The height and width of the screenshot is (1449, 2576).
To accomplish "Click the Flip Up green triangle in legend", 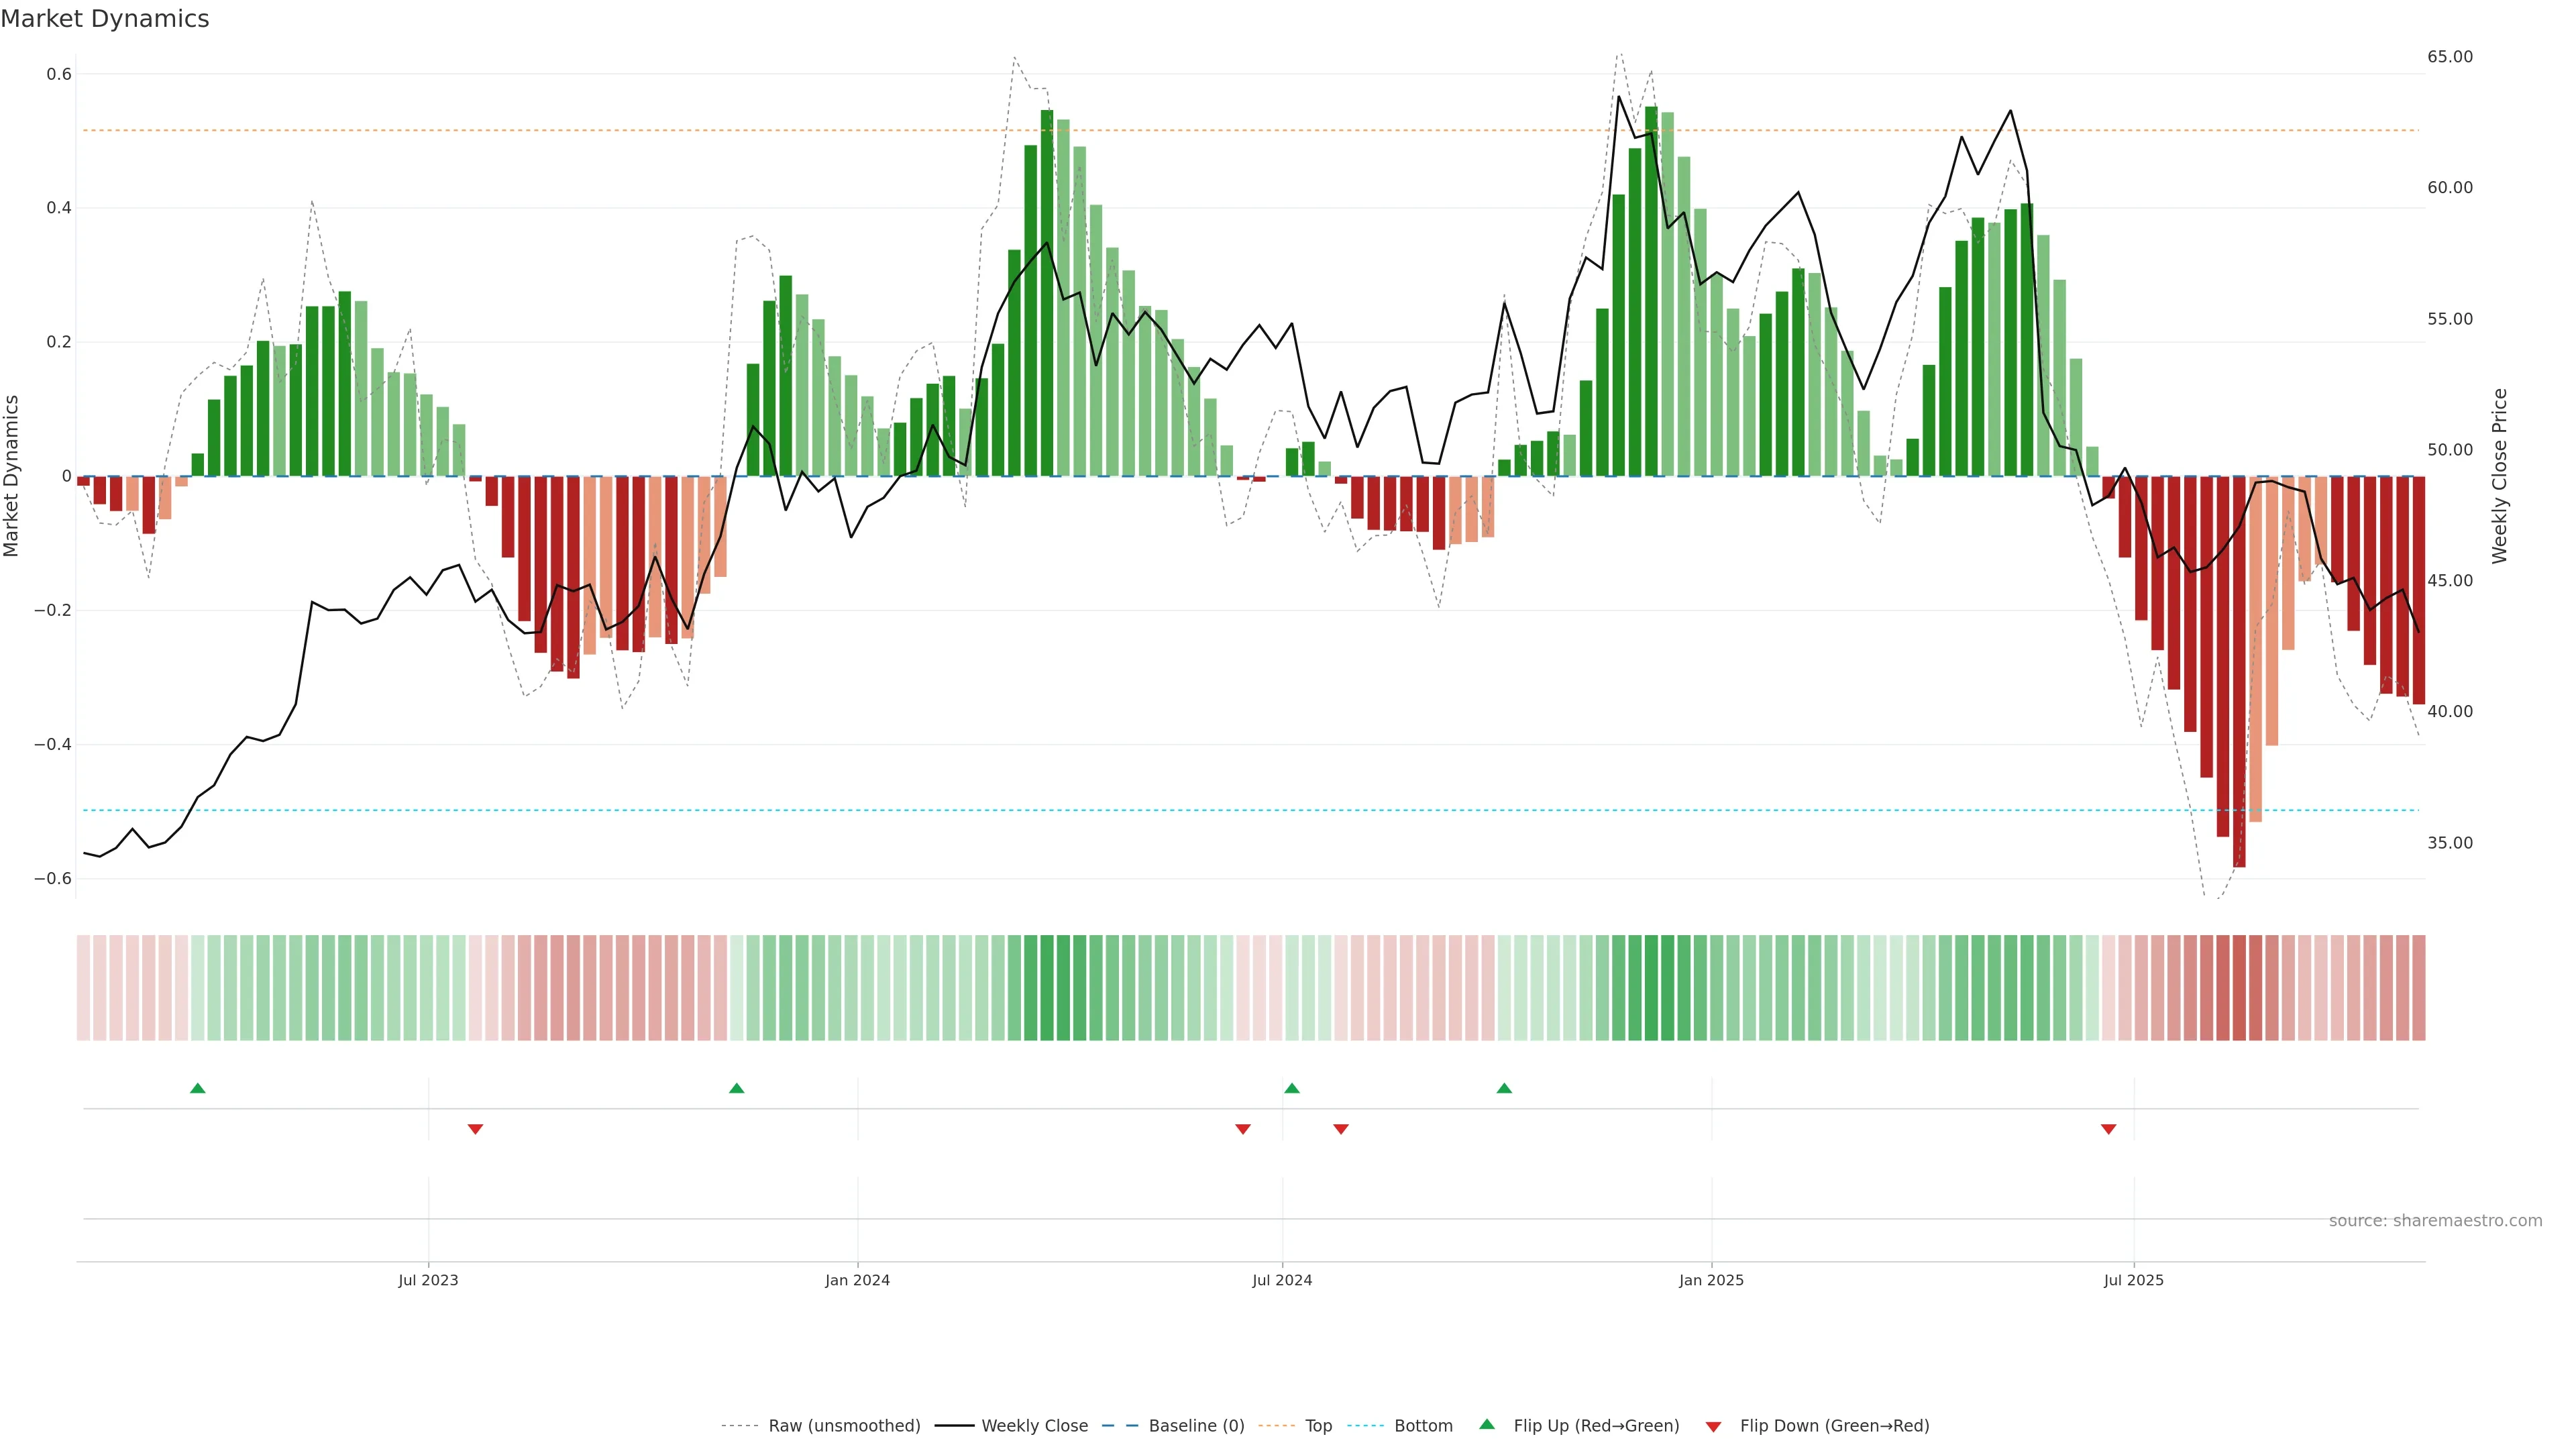I will coord(1487,1425).
